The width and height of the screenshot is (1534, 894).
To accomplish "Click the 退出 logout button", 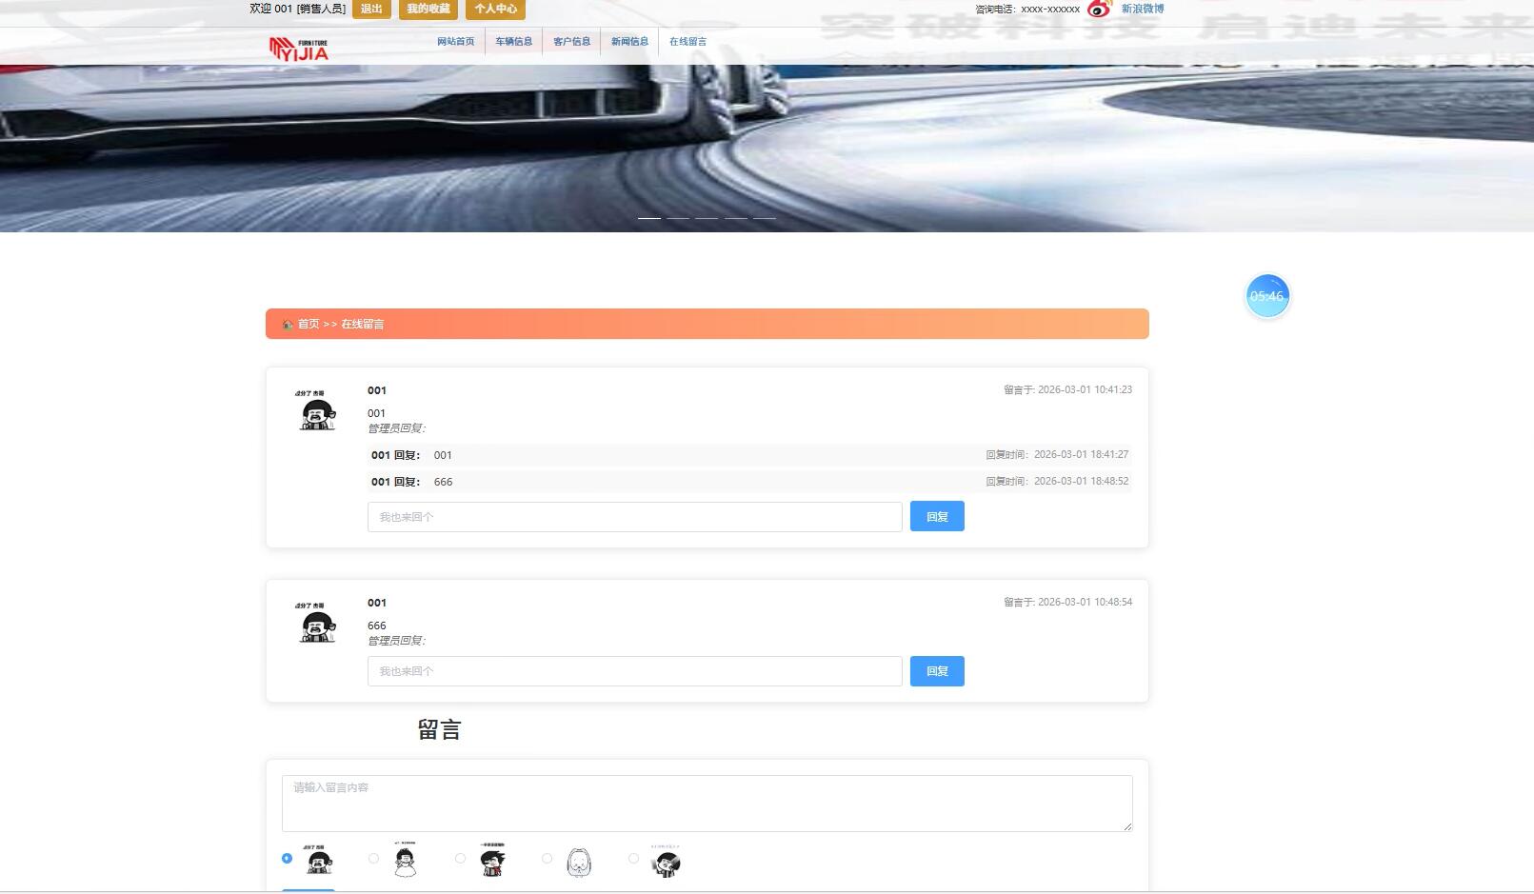I will tap(371, 9).
